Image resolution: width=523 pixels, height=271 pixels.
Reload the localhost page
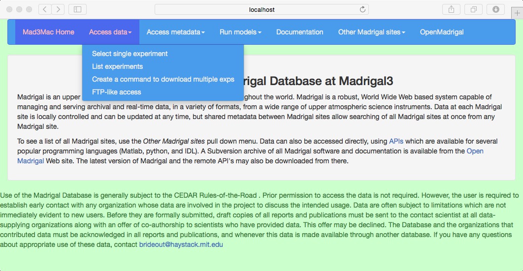point(362,9)
